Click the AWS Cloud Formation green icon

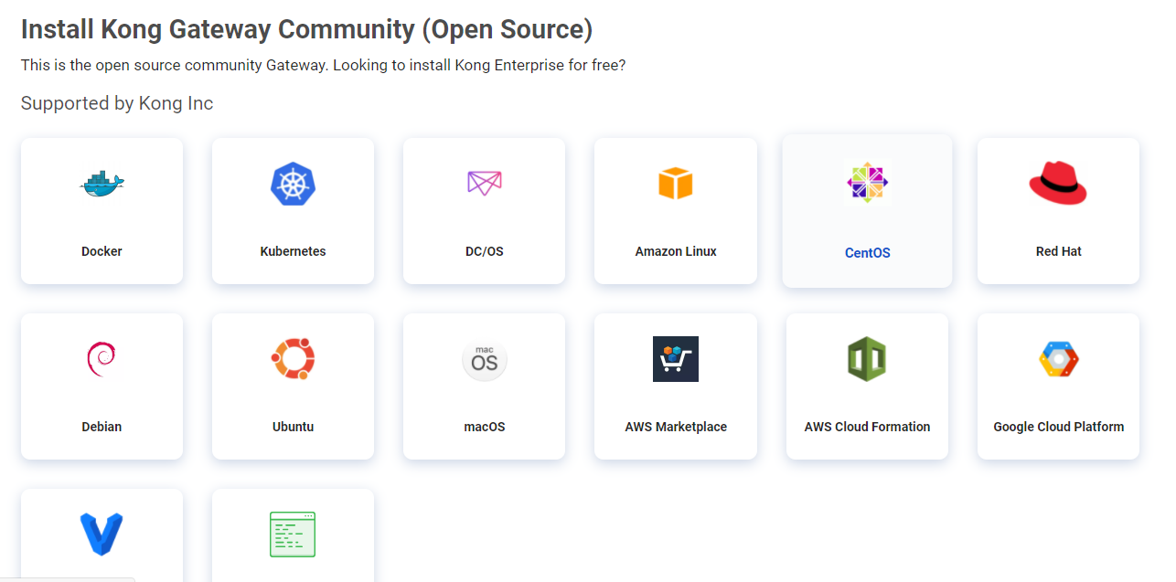click(867, 359)
